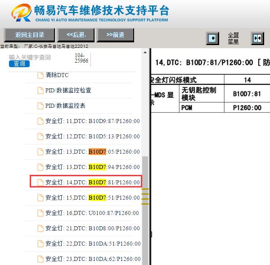Click document icon beside 安全灯: 16 entry
Image resolution: width=270 pixels, height=265 pixels.
point(40,213)
